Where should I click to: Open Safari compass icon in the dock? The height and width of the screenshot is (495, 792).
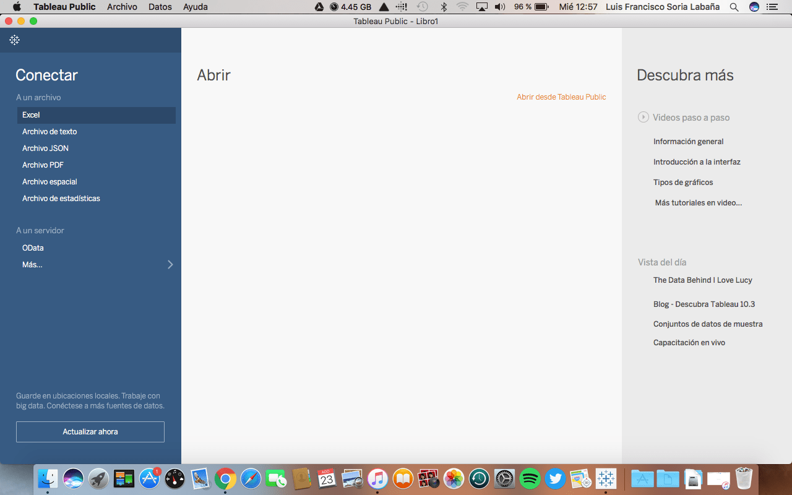tap(251, 478)
